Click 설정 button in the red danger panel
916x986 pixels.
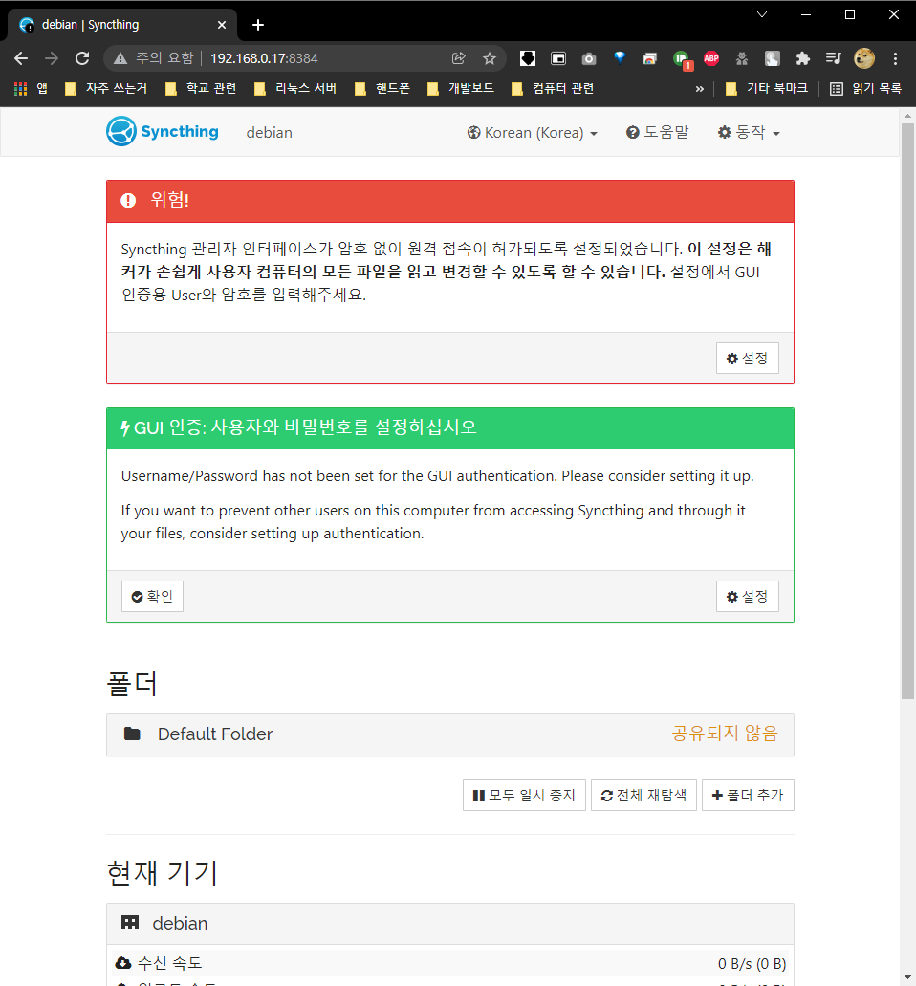(x=748, y=359)
